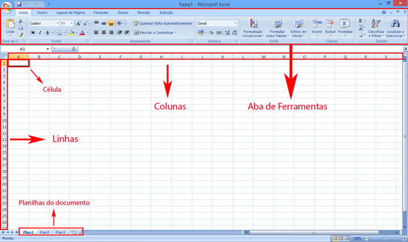Viewport: 408px width, 242px height.
Task: Click the Office button logo
Action: [6, 6]
